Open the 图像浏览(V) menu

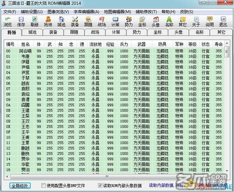tap(58, 12)
